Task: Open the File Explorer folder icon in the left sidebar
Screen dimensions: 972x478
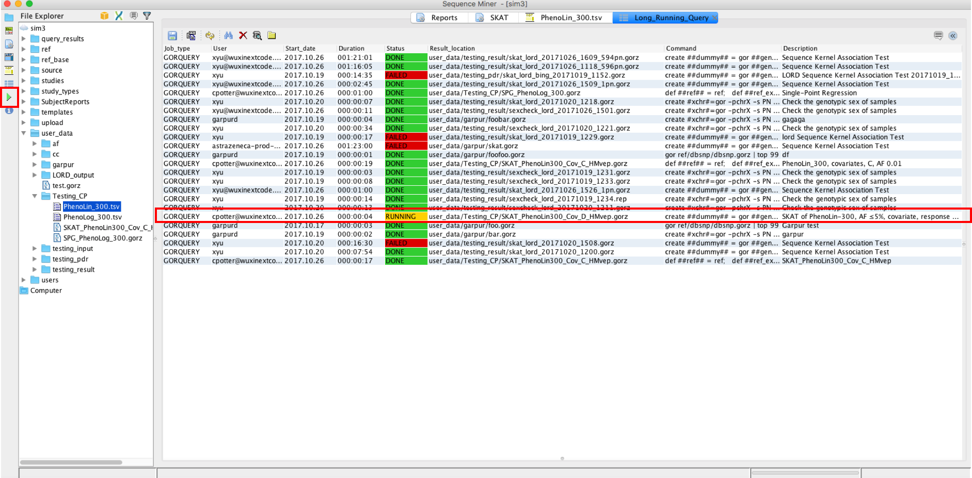Action: (9, 17)
